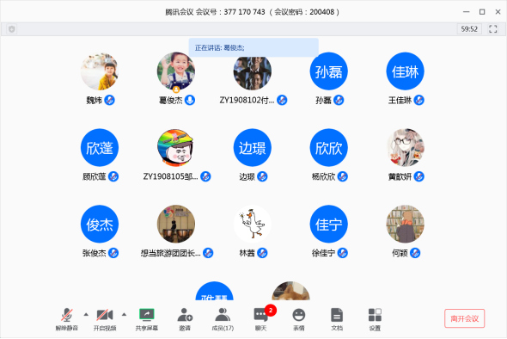This screenshot has height=339, width=507.
Task: Open the 表情 emoji reactions
Action: [x=299, y=318]
